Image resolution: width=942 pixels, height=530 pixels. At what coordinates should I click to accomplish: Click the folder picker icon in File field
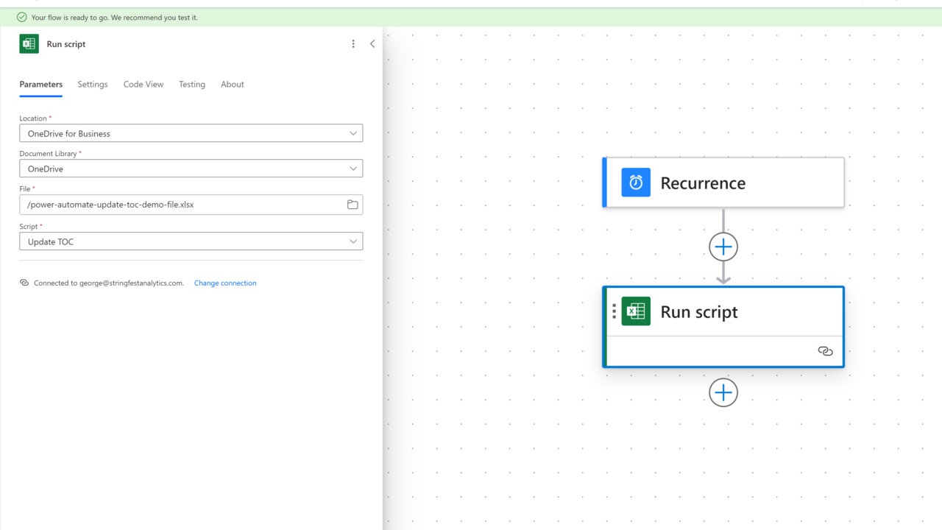353,205
